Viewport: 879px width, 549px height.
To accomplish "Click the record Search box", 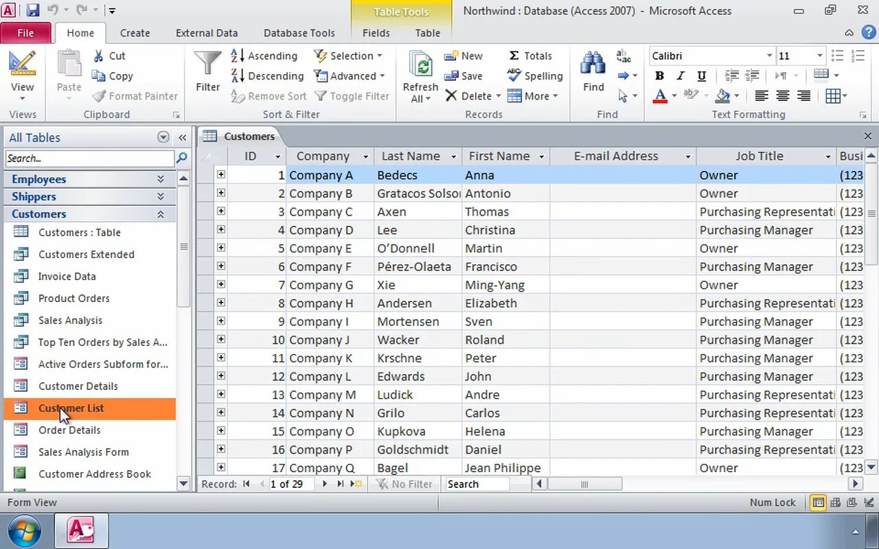I will tap(477, 484).
